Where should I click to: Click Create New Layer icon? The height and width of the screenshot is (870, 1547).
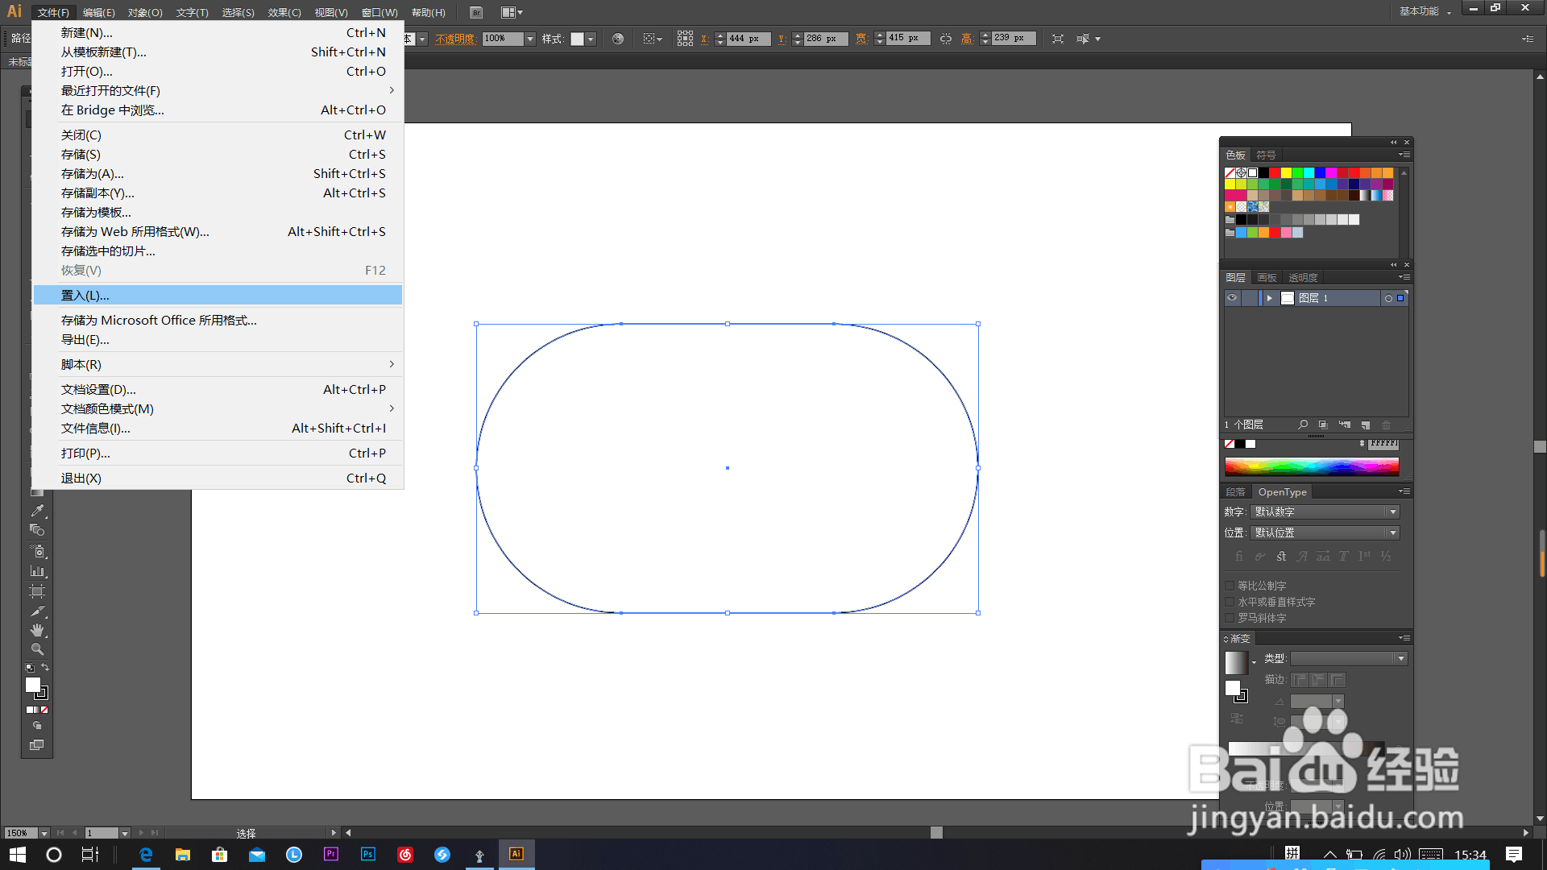(1366, 425)
